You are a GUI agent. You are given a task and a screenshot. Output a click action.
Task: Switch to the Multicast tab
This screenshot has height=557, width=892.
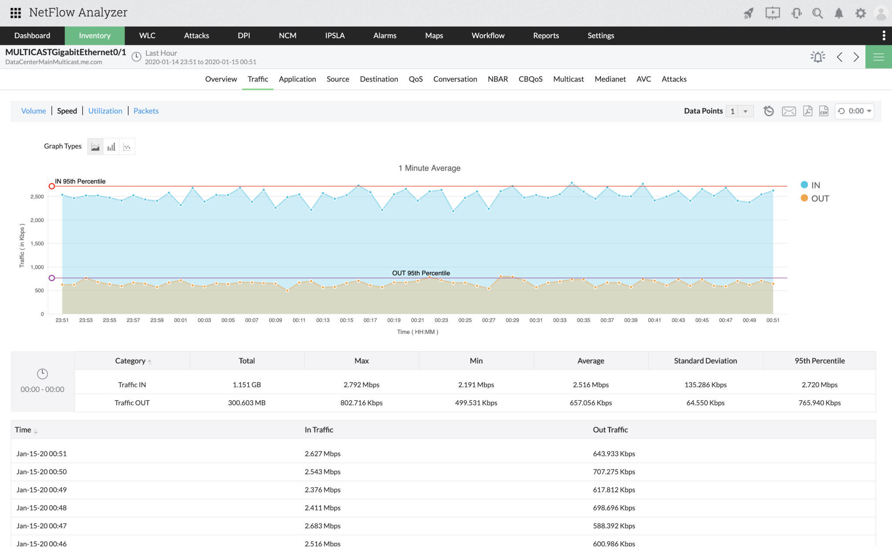pyautogui.click(x=568, y=79)
